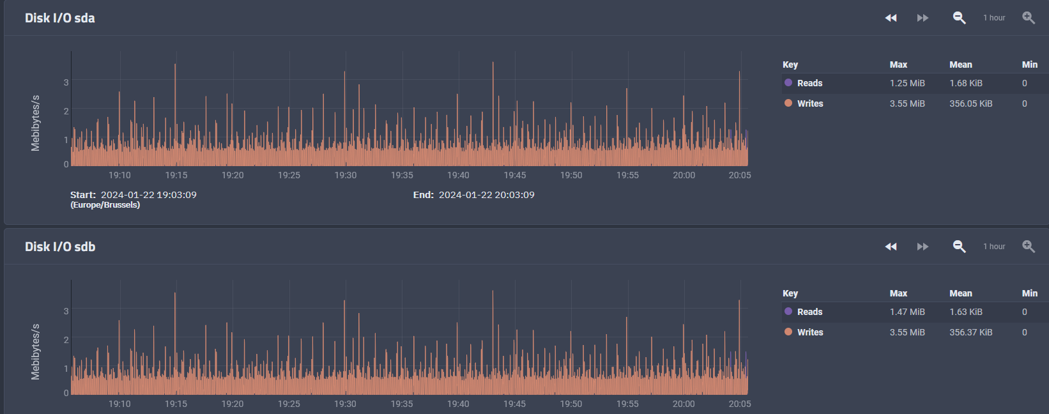Viewport: 1049px width, 414px height.
Task: Click the Disk I/O sda panel title
Action: pyautogui.click(x=60, y=18)
